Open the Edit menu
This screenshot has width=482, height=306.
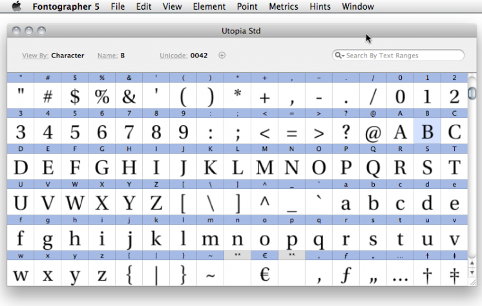pyautogui.click(x=143, y=6)
